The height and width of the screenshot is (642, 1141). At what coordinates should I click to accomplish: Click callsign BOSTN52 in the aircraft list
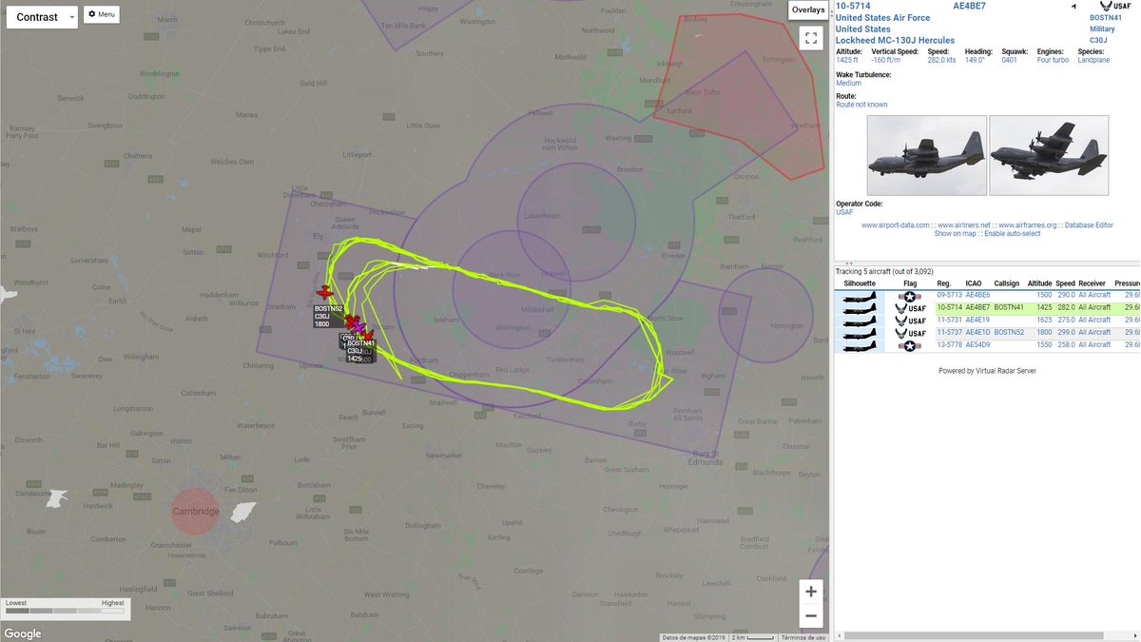tap(1009, 333)
